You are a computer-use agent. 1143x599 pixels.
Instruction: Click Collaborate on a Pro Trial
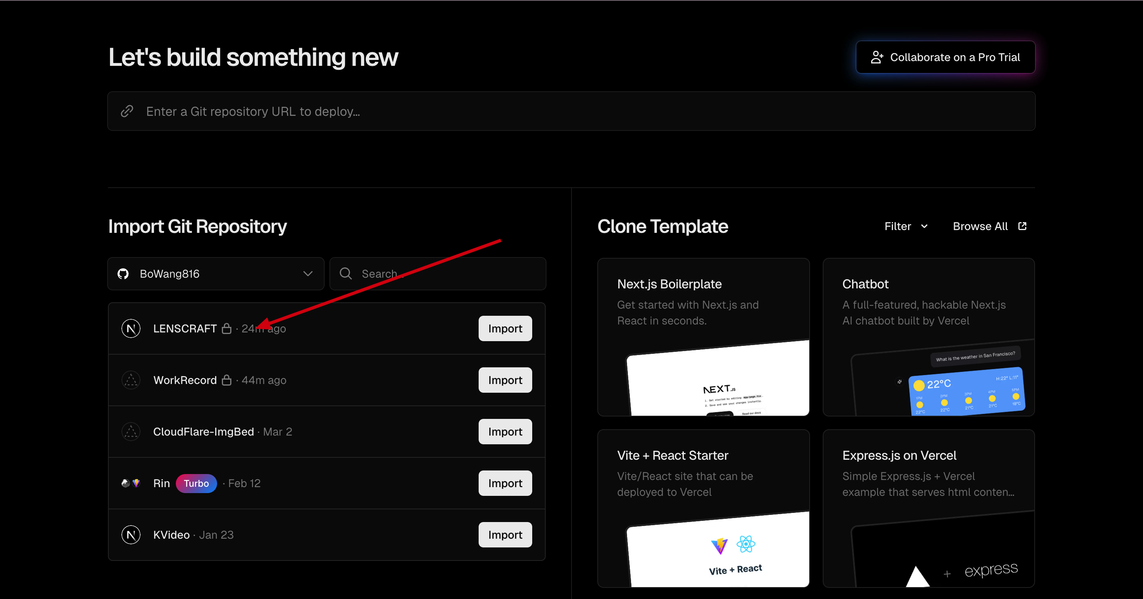click(945, 57)
